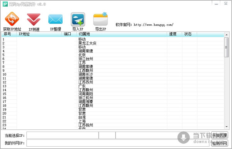The height and width of the screenshot is (149, 232).
Task: Sort by 速度 column header
Action: 175,34
